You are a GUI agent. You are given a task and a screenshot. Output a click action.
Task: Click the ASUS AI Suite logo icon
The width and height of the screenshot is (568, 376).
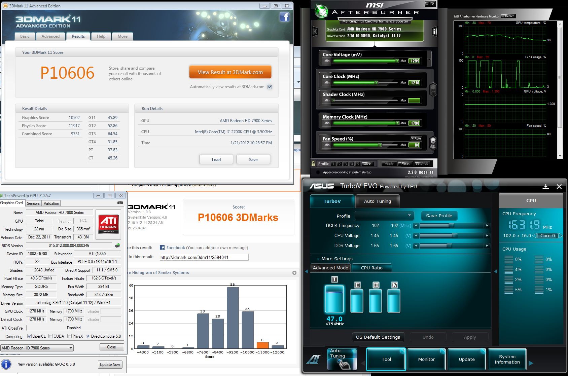(313, 360)
